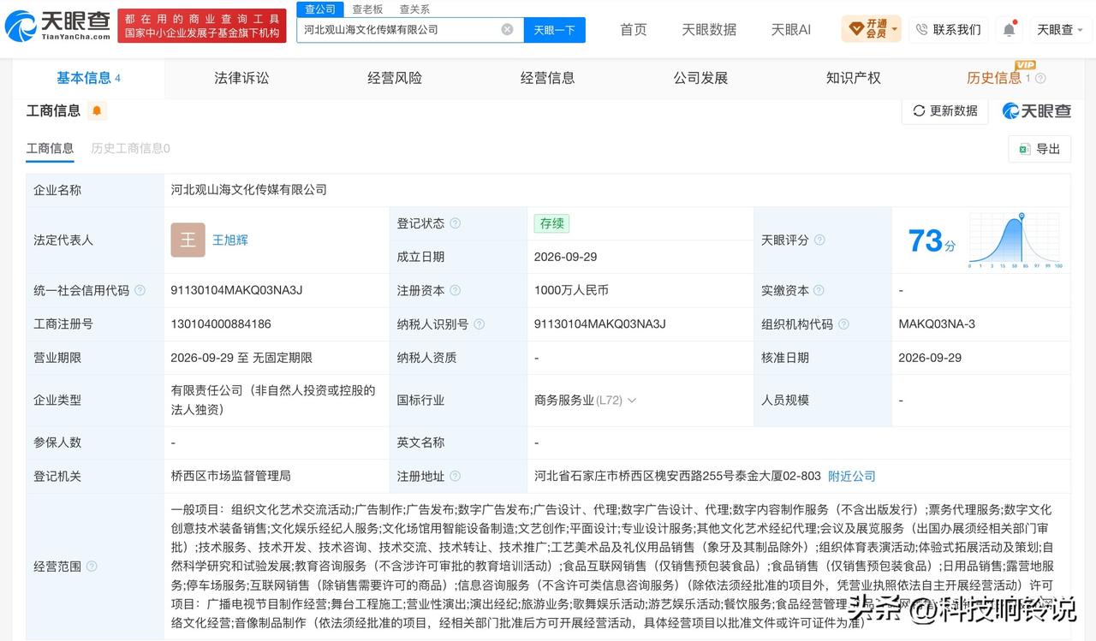Click the help icon next to 注册地址
The height and width of the screenshot is (641, 1096).
point(456,476)
